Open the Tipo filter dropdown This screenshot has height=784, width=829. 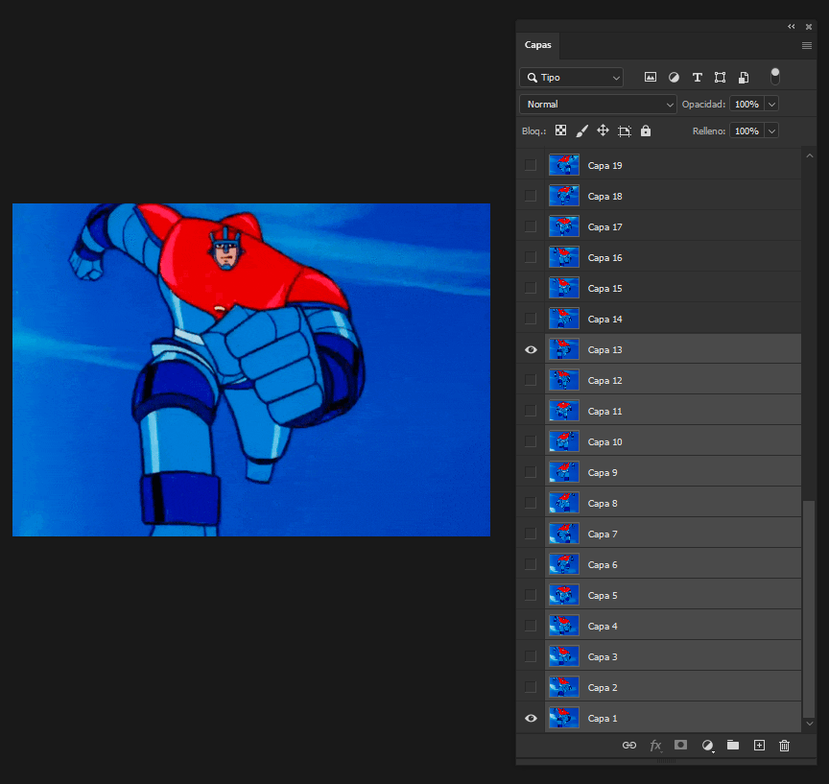pos(571,77)
